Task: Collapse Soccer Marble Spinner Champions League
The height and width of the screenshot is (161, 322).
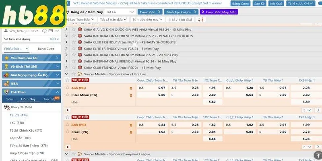Action: [66, 154]
